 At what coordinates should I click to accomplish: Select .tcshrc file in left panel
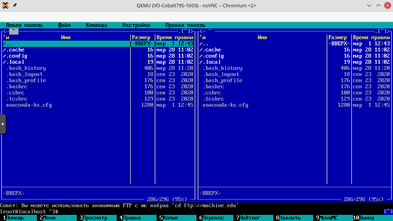point(98,99)
